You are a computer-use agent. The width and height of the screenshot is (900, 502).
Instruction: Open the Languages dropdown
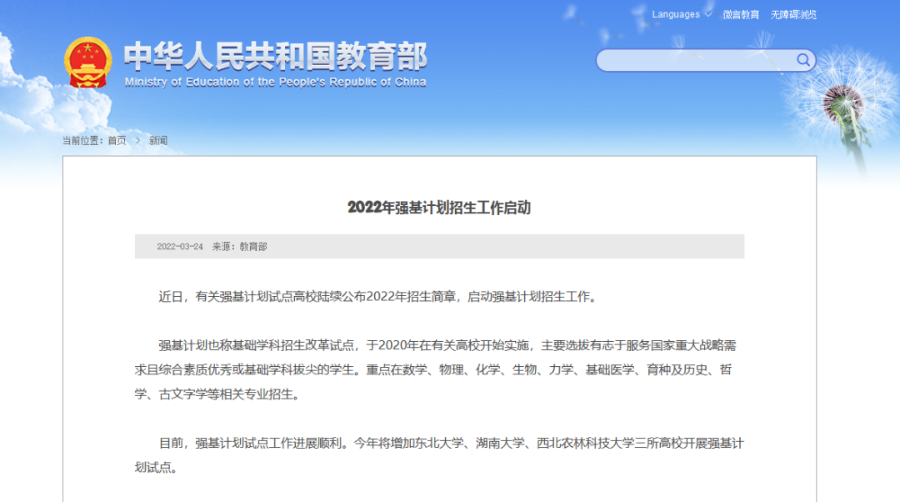tap(682, 14)
